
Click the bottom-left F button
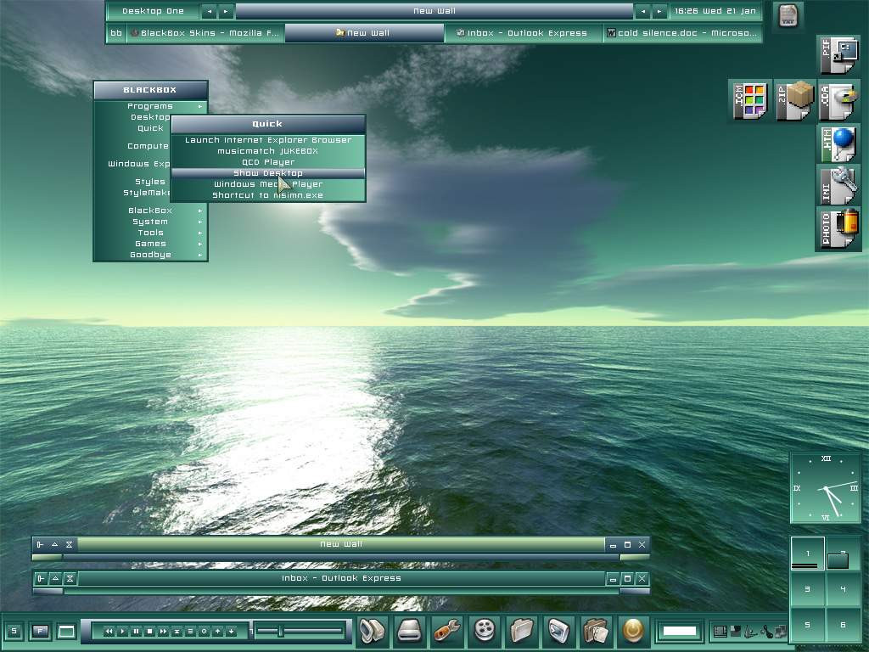click(x=40, y=631)
